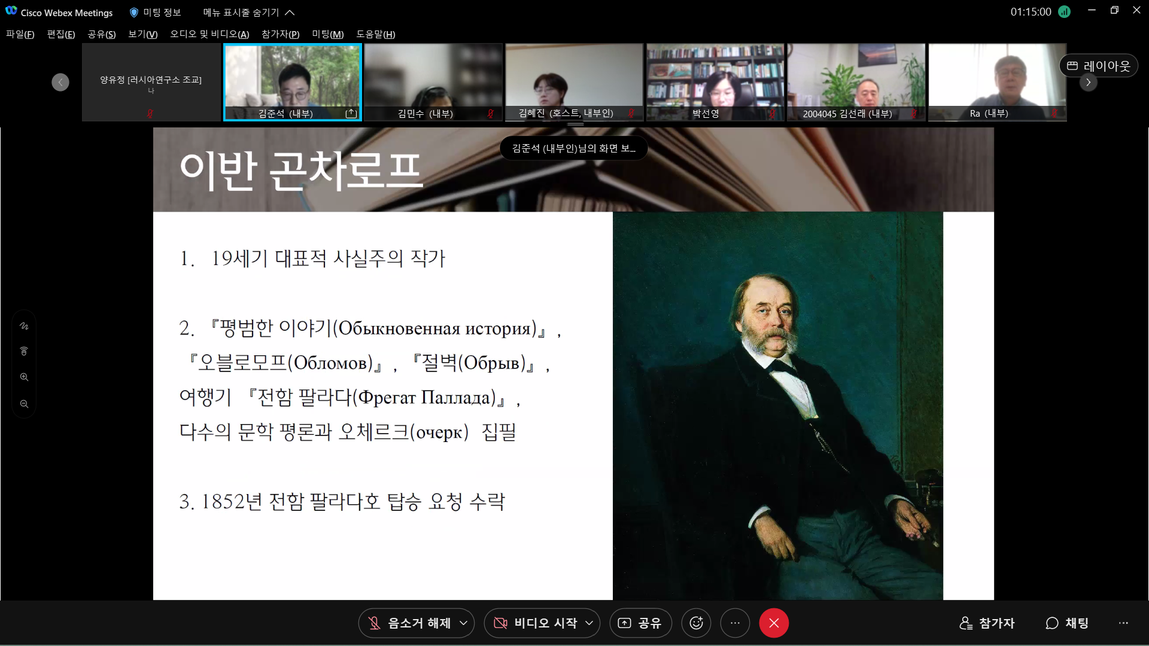Zoom out on shared screen
The height and width of the screenshot is (646, 1149).
tap(24, 404)
